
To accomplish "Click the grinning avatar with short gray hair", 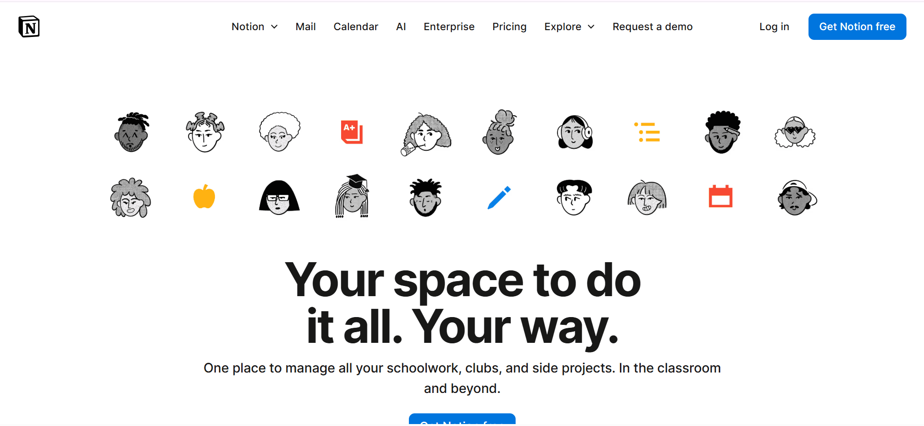I will point(647,197).
